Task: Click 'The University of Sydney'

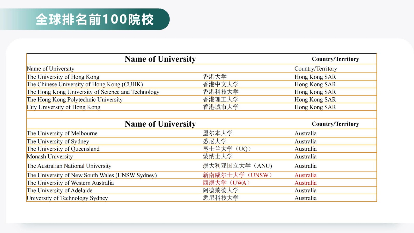Action: coord(58,141)
